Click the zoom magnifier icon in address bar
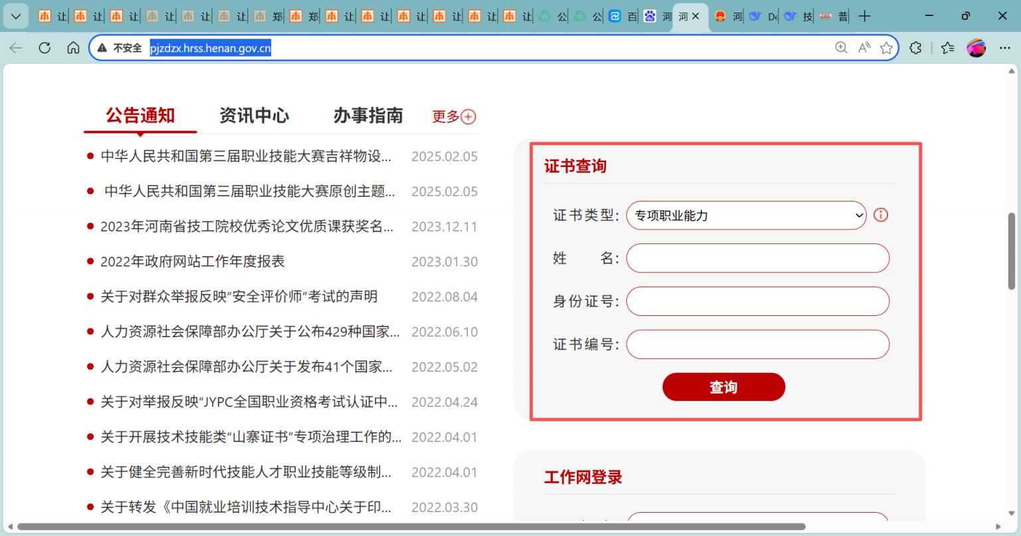The height and width of the screenshot is (536, 1021). tap(841, 48)
